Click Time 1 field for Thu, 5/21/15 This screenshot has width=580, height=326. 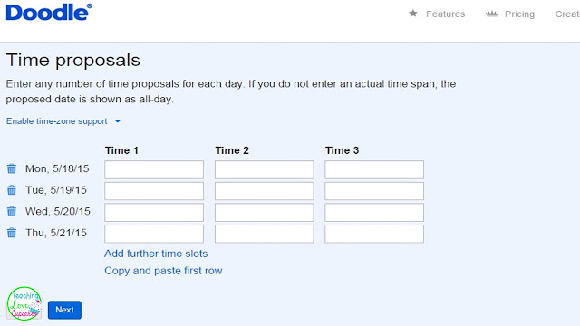coord(154,234)
